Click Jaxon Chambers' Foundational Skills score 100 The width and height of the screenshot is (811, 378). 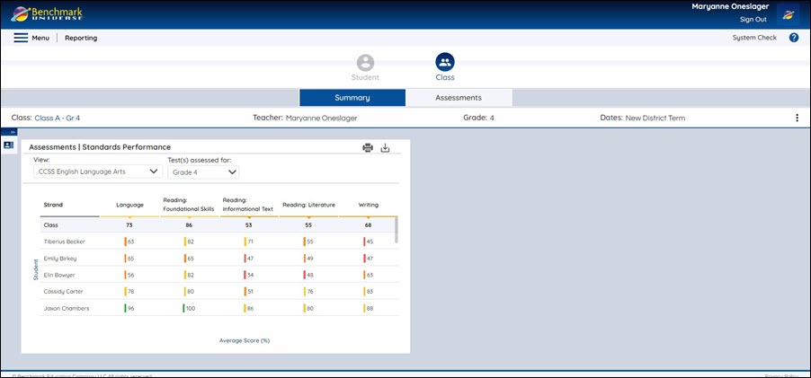(x=190, y=308)
